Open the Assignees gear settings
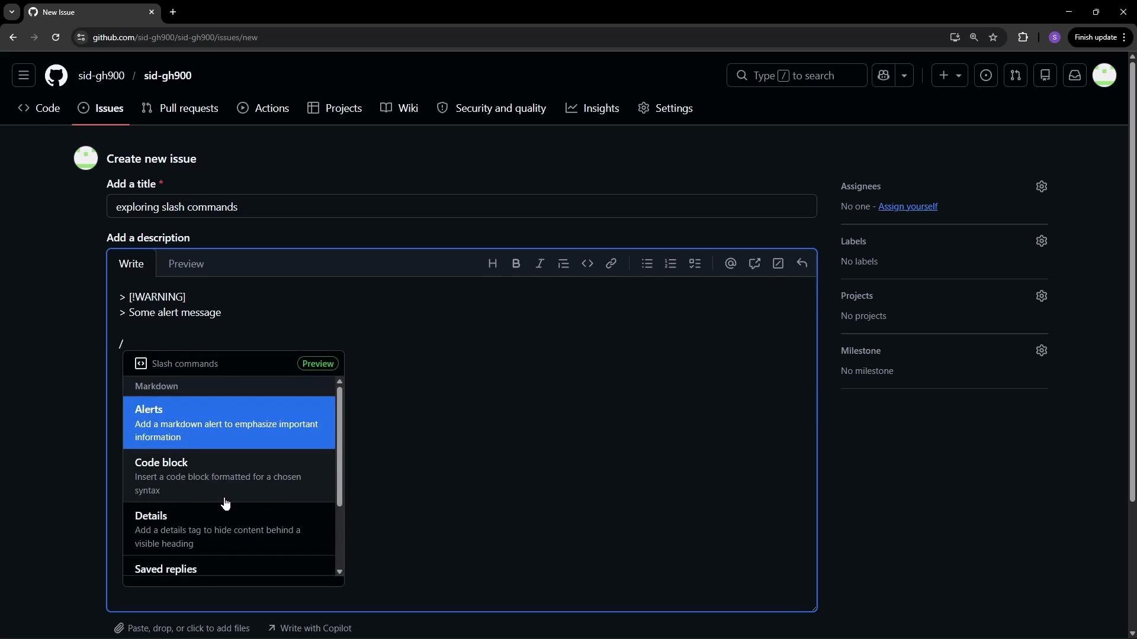 [1042, 186]
